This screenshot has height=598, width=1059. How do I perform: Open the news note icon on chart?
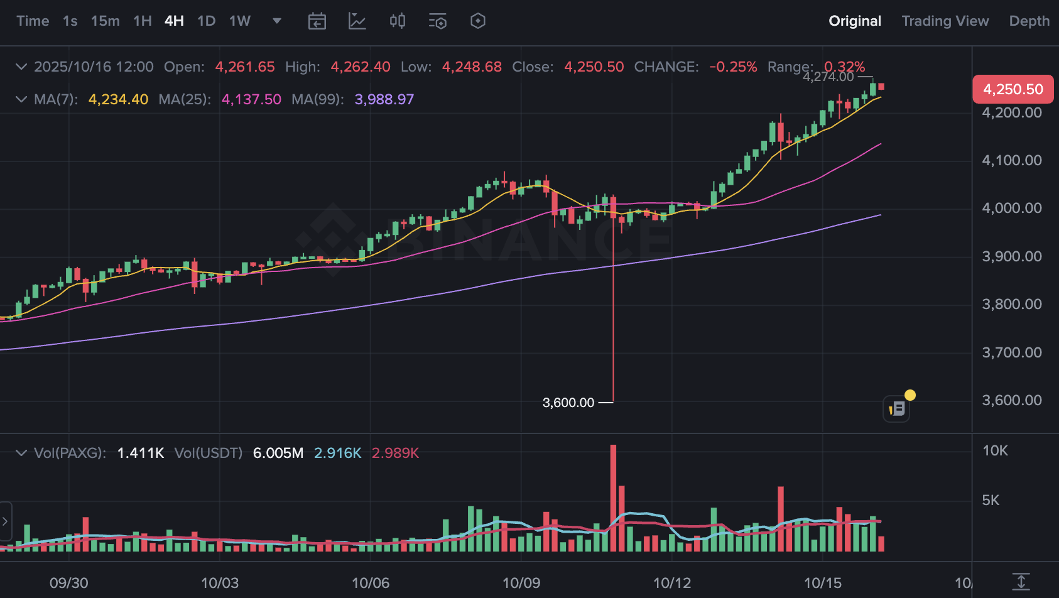click(896, 409)
